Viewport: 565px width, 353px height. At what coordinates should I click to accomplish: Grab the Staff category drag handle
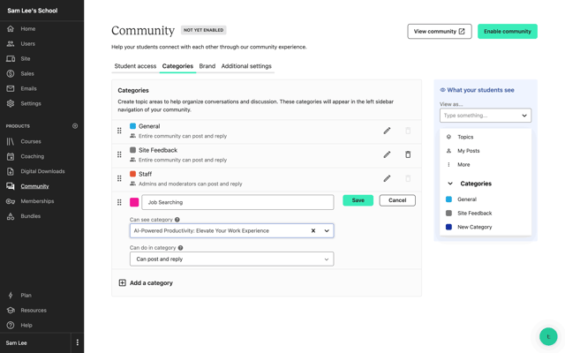(119, 178)
